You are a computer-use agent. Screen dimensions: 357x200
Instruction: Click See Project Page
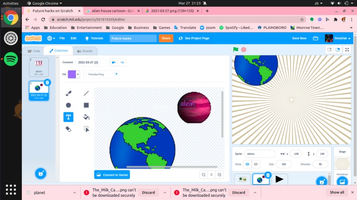194,38
